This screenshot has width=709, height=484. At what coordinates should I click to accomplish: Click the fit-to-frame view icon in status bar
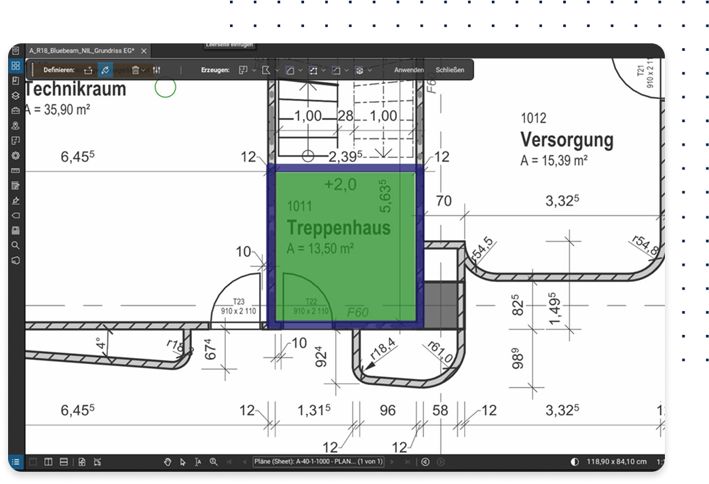click(97, 462)
